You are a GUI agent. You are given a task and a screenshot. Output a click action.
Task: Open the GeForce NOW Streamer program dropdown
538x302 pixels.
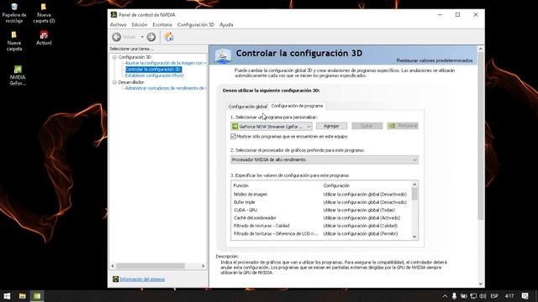tap(272, 127)
